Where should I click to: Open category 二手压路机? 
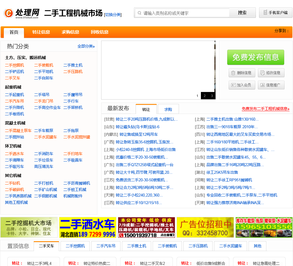[x=73, y=72]
